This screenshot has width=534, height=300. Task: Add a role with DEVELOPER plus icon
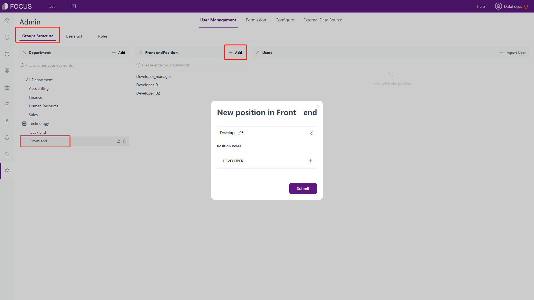(310, 161)
